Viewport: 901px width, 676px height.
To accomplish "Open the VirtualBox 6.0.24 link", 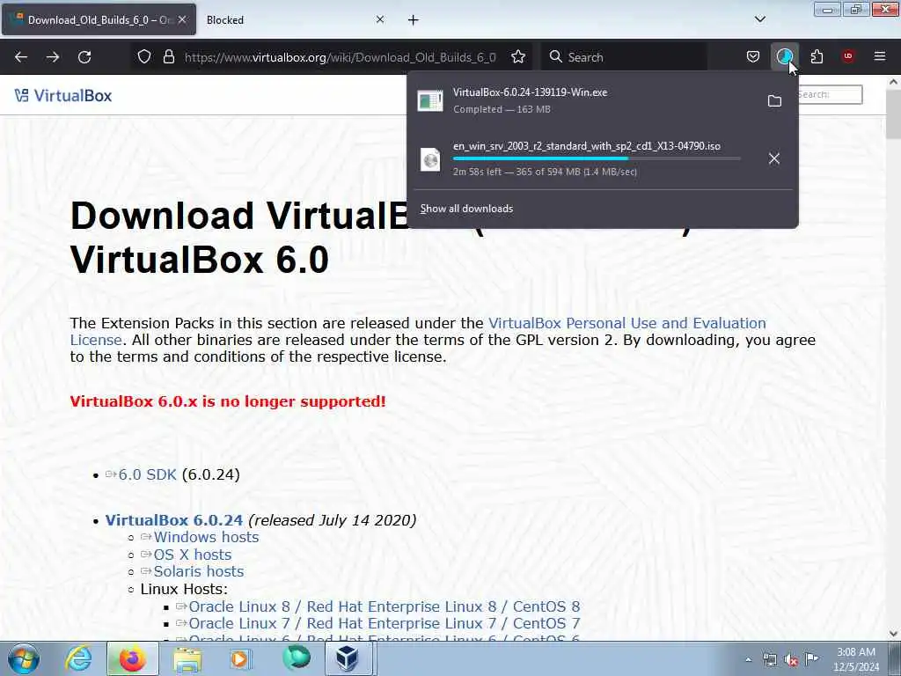I will point(174,520).
